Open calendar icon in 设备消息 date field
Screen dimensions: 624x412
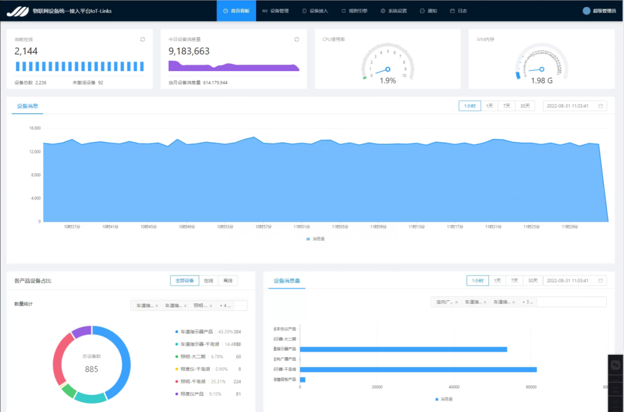pyautogui.click(x=601, y=106)
